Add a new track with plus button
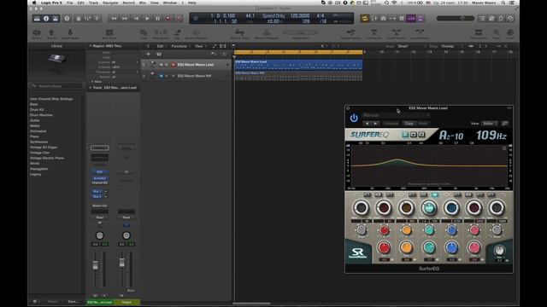This screenshot has height=307, width=547. point(148,55)
